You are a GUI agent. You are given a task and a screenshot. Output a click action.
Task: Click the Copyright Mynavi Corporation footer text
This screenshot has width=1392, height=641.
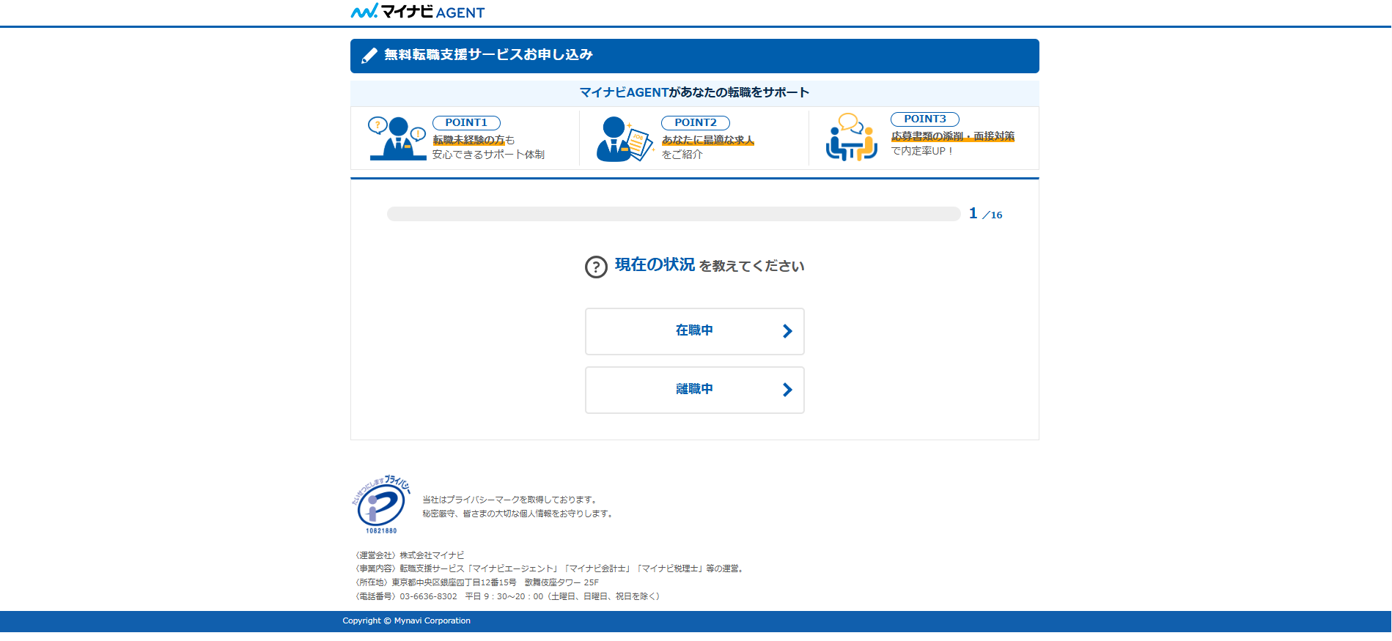point(407,621)
